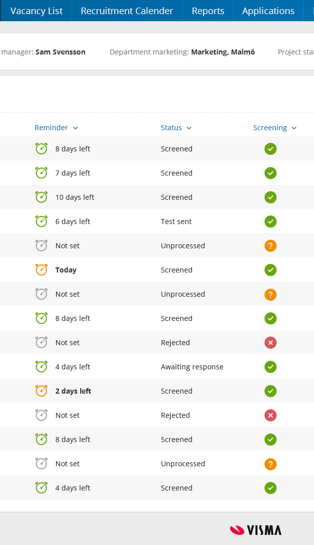Click the green alarm icon for 6 days left
This screenshot has width=314, height=545.
[41, 221]
